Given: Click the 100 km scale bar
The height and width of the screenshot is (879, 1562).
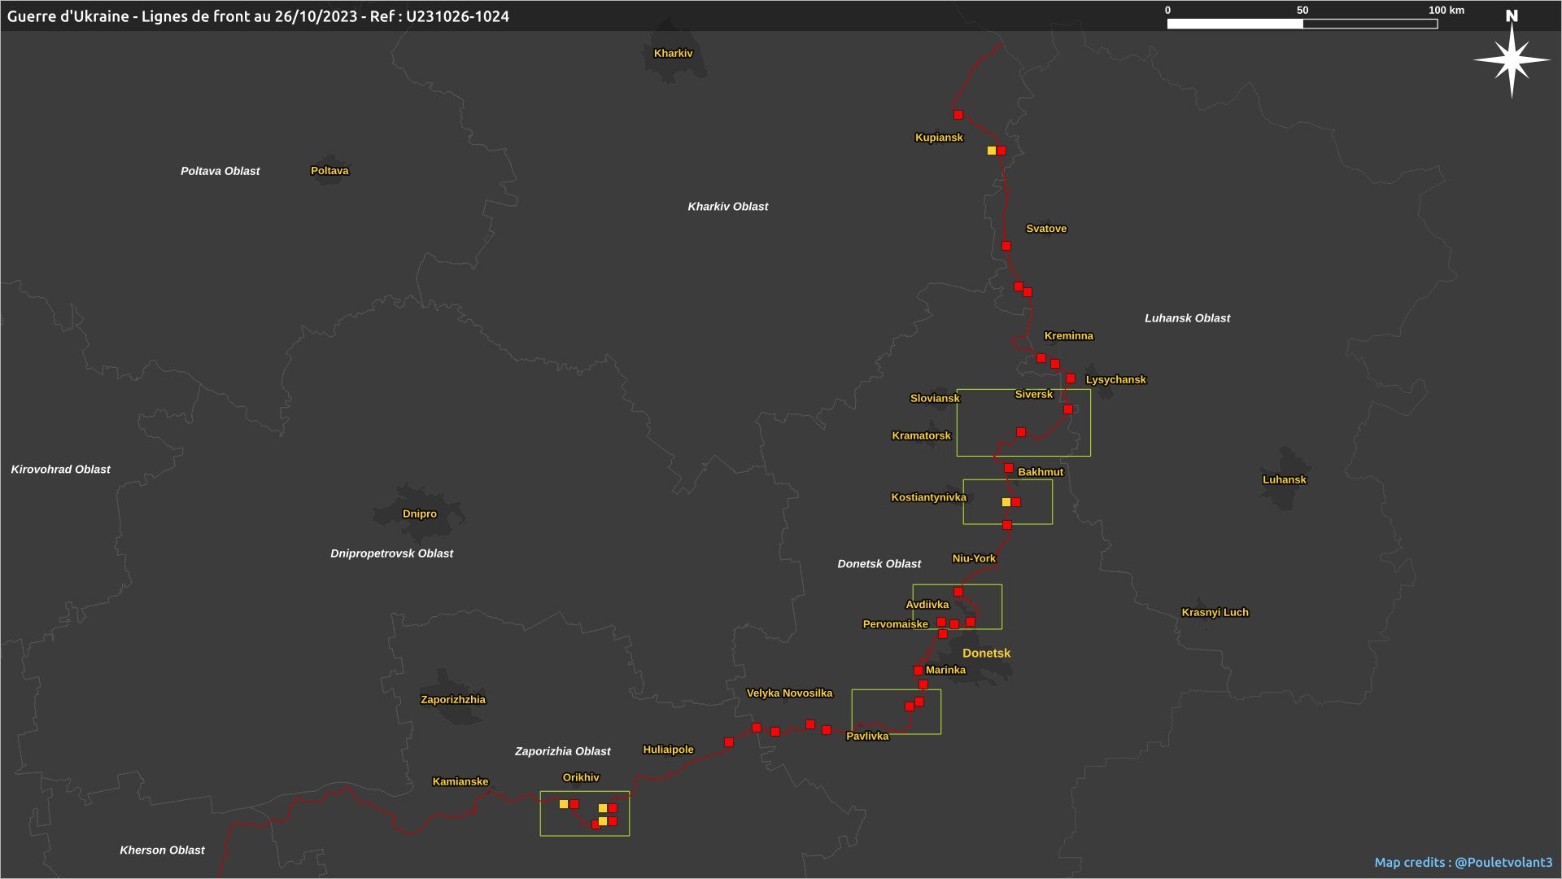Looking at the screenshot, I should [x=1302, y=24].
